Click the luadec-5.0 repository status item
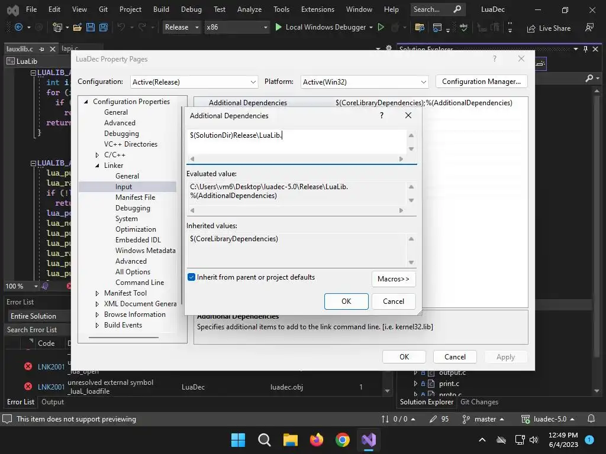The image size is (606, 454). (x=547, y=419)
